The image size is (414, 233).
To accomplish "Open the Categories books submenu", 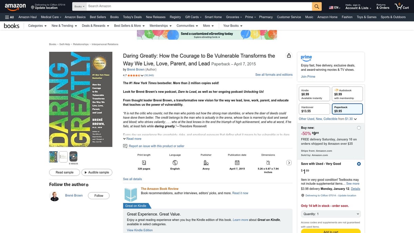I will pyautogui.click(x=37, y=26).
